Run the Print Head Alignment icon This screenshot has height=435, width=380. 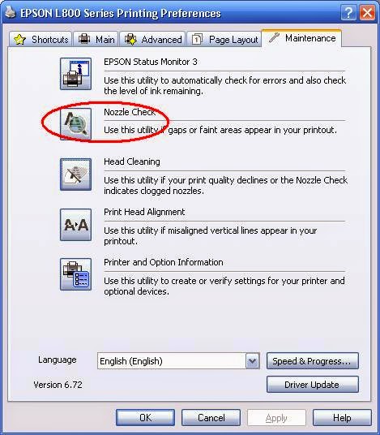75,225
